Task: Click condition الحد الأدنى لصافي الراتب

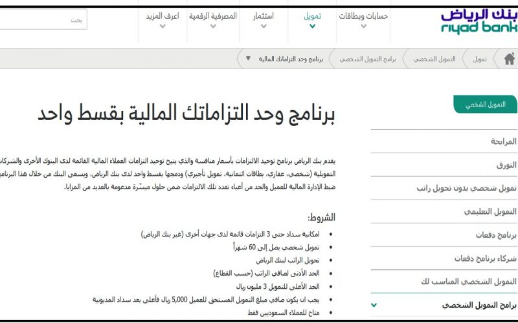Action: 266,273
